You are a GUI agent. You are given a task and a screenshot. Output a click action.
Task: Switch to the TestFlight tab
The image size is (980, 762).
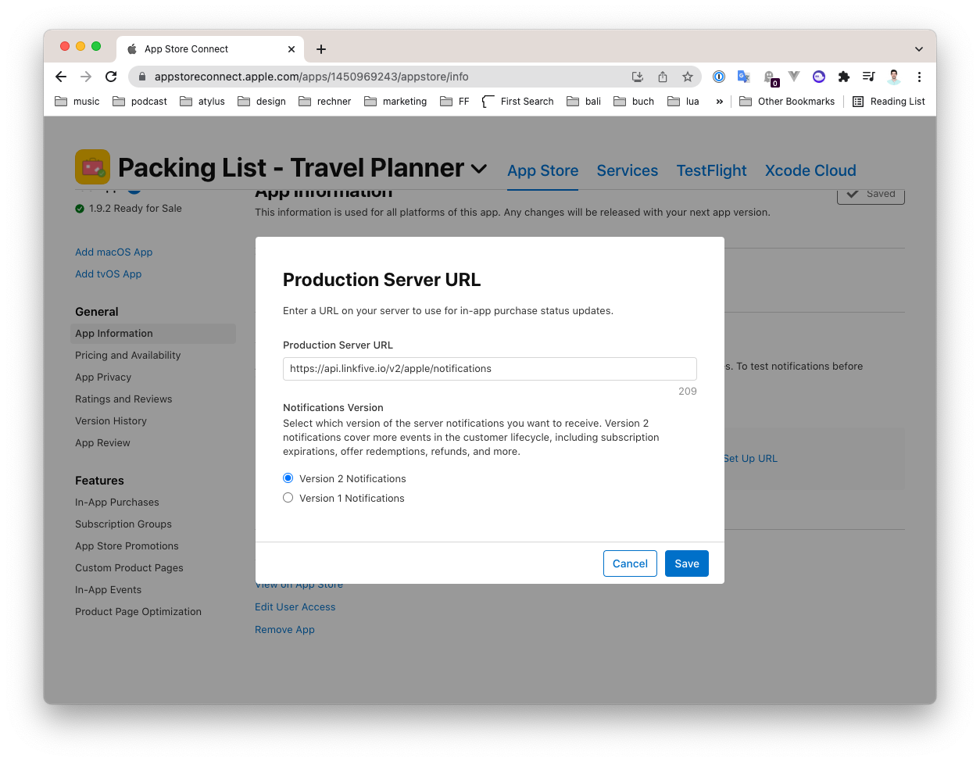click(x=711, y=170)
